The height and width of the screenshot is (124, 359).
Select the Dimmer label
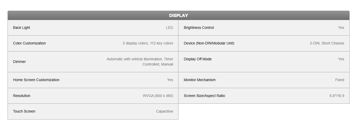[20, 62]
